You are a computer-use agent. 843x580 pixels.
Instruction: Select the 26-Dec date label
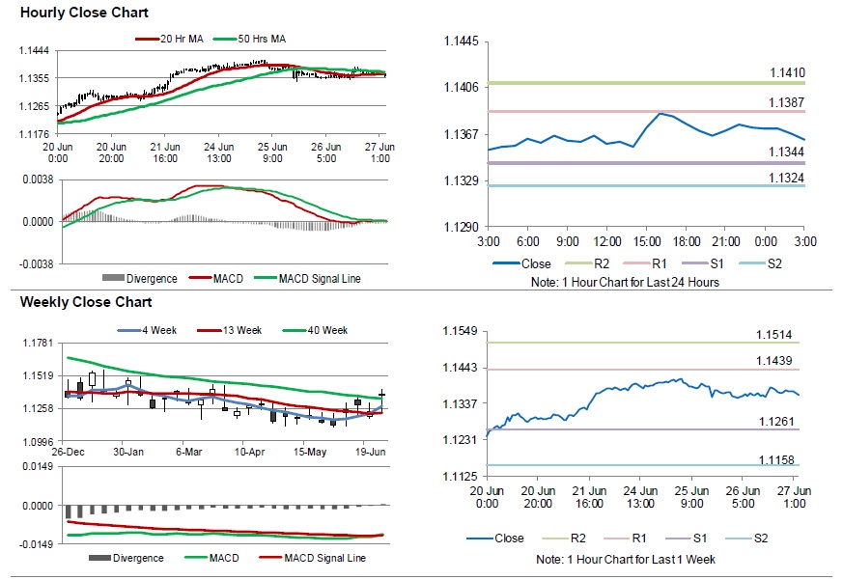[68, 452]
